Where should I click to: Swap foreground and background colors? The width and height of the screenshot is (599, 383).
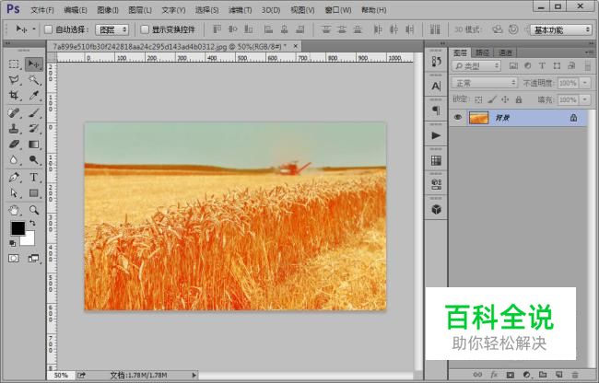point(32,223)
